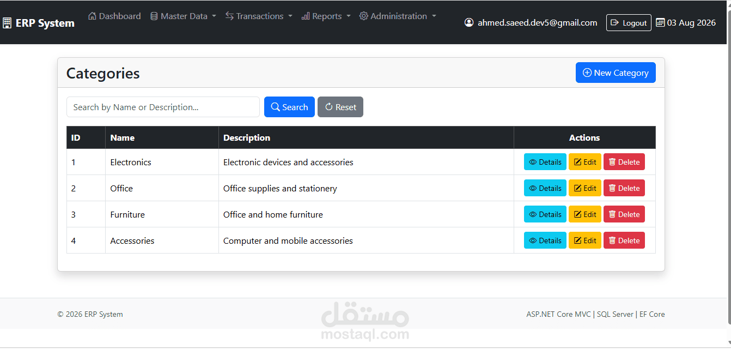Focus the Search by Name or Description field
This screenshot has height=349, width=731.
[163, 107]
